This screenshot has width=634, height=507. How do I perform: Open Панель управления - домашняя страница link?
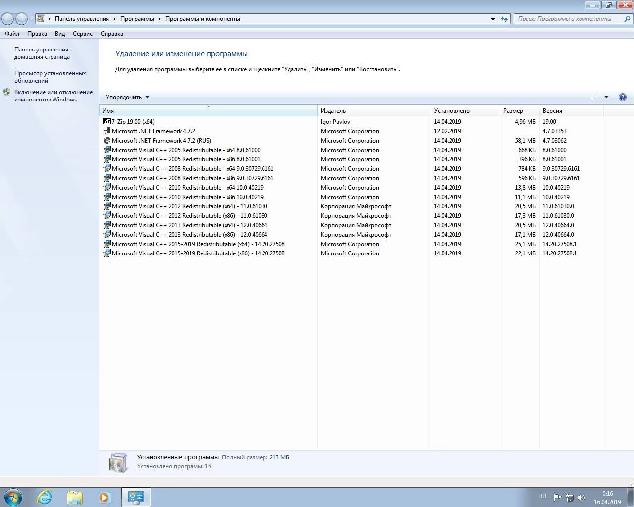pyautogui.click(x=43, y=53)
